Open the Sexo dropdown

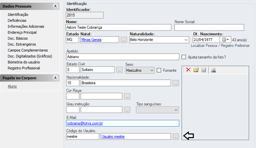coord(152,70)
